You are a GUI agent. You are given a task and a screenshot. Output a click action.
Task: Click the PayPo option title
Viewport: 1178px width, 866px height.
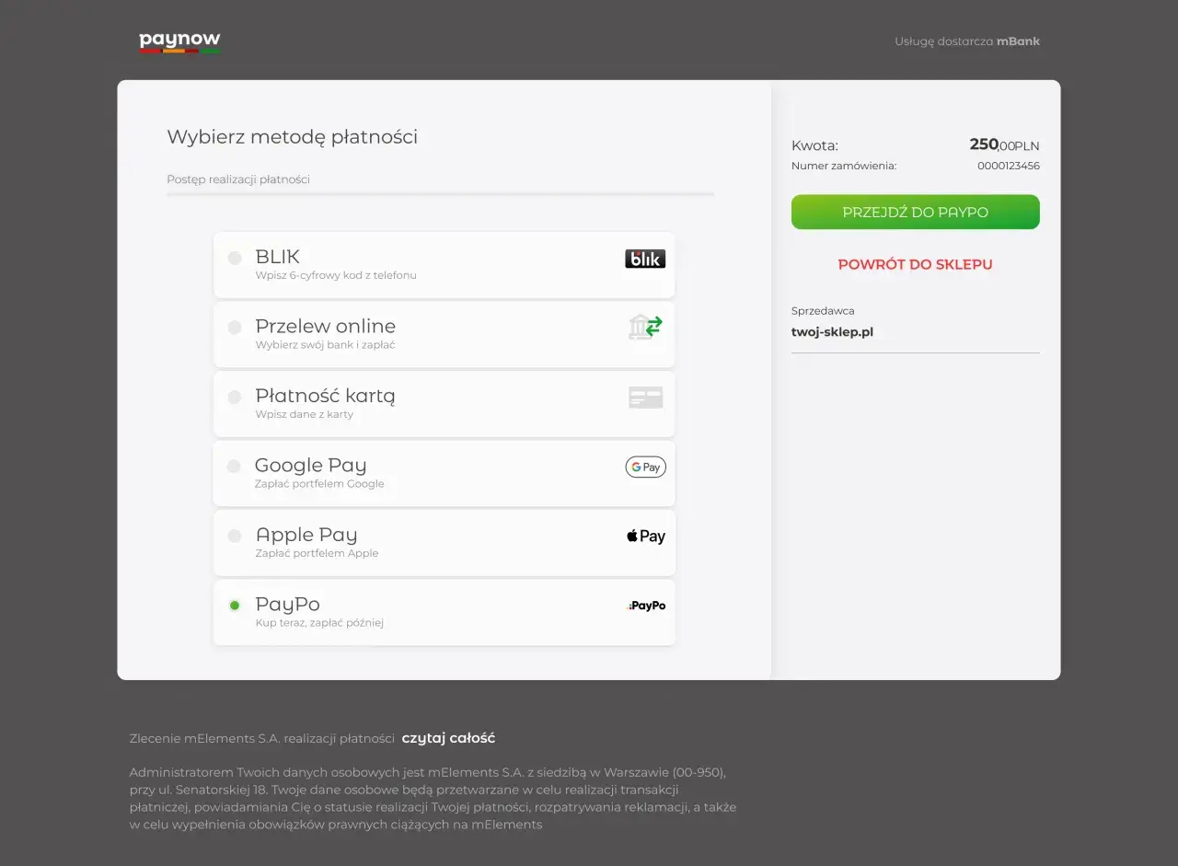pyautogui.click(x=287, y=605)
